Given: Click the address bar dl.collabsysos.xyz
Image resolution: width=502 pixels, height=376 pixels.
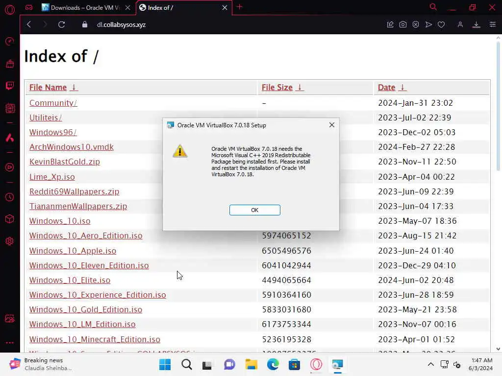Looking at the screenshot, I should pos(122,24).
